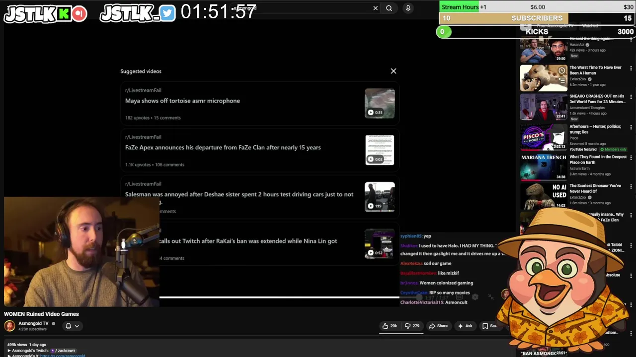Viewport: 636px width, 357px height.
Task: Open Asmongold TV channel avatar
Action: 9,326
